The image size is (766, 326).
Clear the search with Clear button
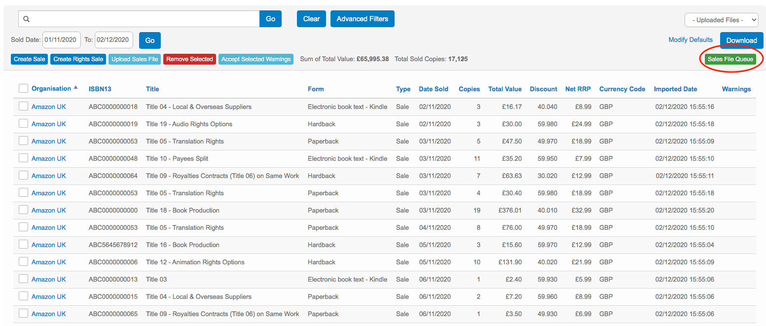(311, 19)
